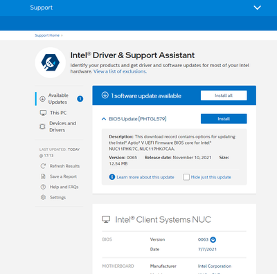The height and width of the screenshot is (274, 277).
Task: Click the Version: 0065 text
Action: (123, 158)
